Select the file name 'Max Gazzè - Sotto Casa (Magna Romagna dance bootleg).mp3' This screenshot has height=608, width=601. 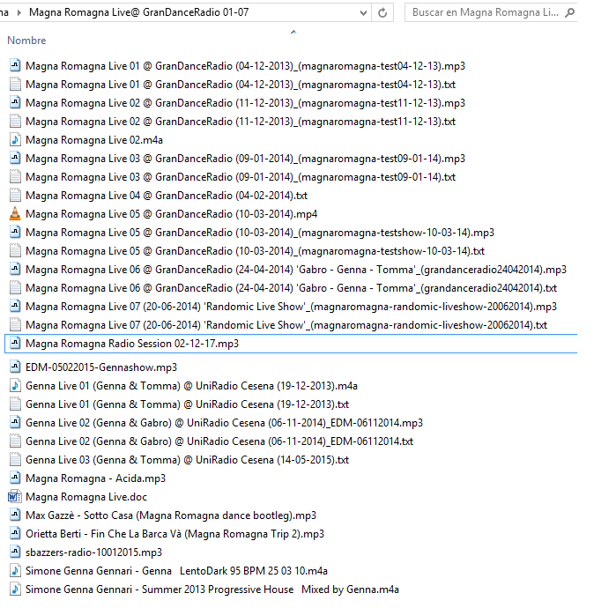point(171,515)
